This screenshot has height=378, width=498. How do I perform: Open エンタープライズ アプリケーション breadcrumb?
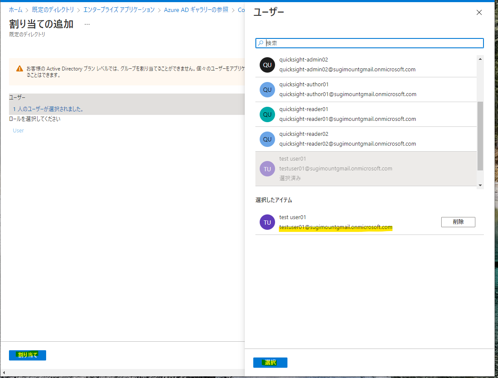(x=119, y=10)
